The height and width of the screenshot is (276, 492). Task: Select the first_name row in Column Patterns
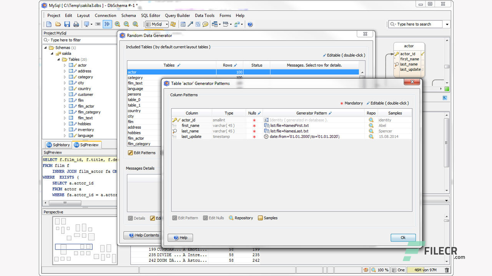(292, 125)
